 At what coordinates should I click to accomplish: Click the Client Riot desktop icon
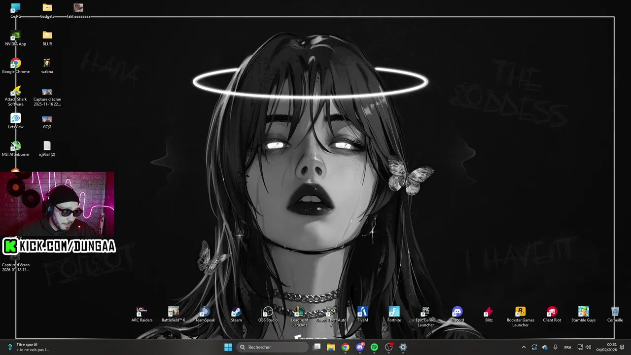tap(552, 315)
